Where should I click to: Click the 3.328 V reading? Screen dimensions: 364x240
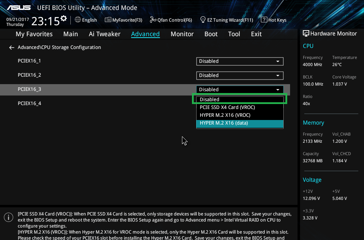(310, 218)
